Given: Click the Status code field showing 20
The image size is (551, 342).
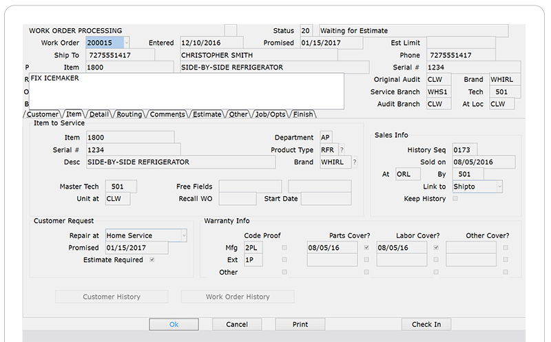Looking at the screenshot, I should point(306,30).
